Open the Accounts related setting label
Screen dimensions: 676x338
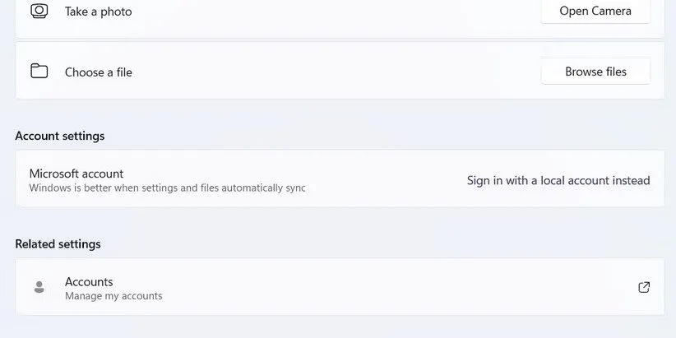89,281
